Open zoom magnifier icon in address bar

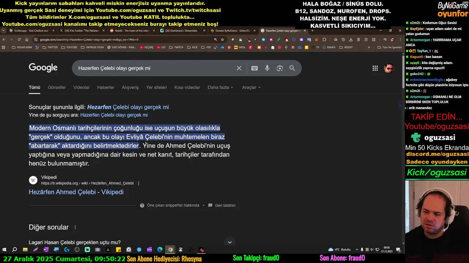click(x=215, y=39)
